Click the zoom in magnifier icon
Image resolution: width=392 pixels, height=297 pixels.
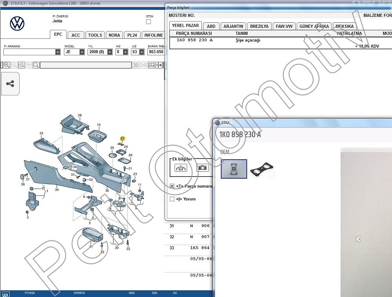pos(6,65)
